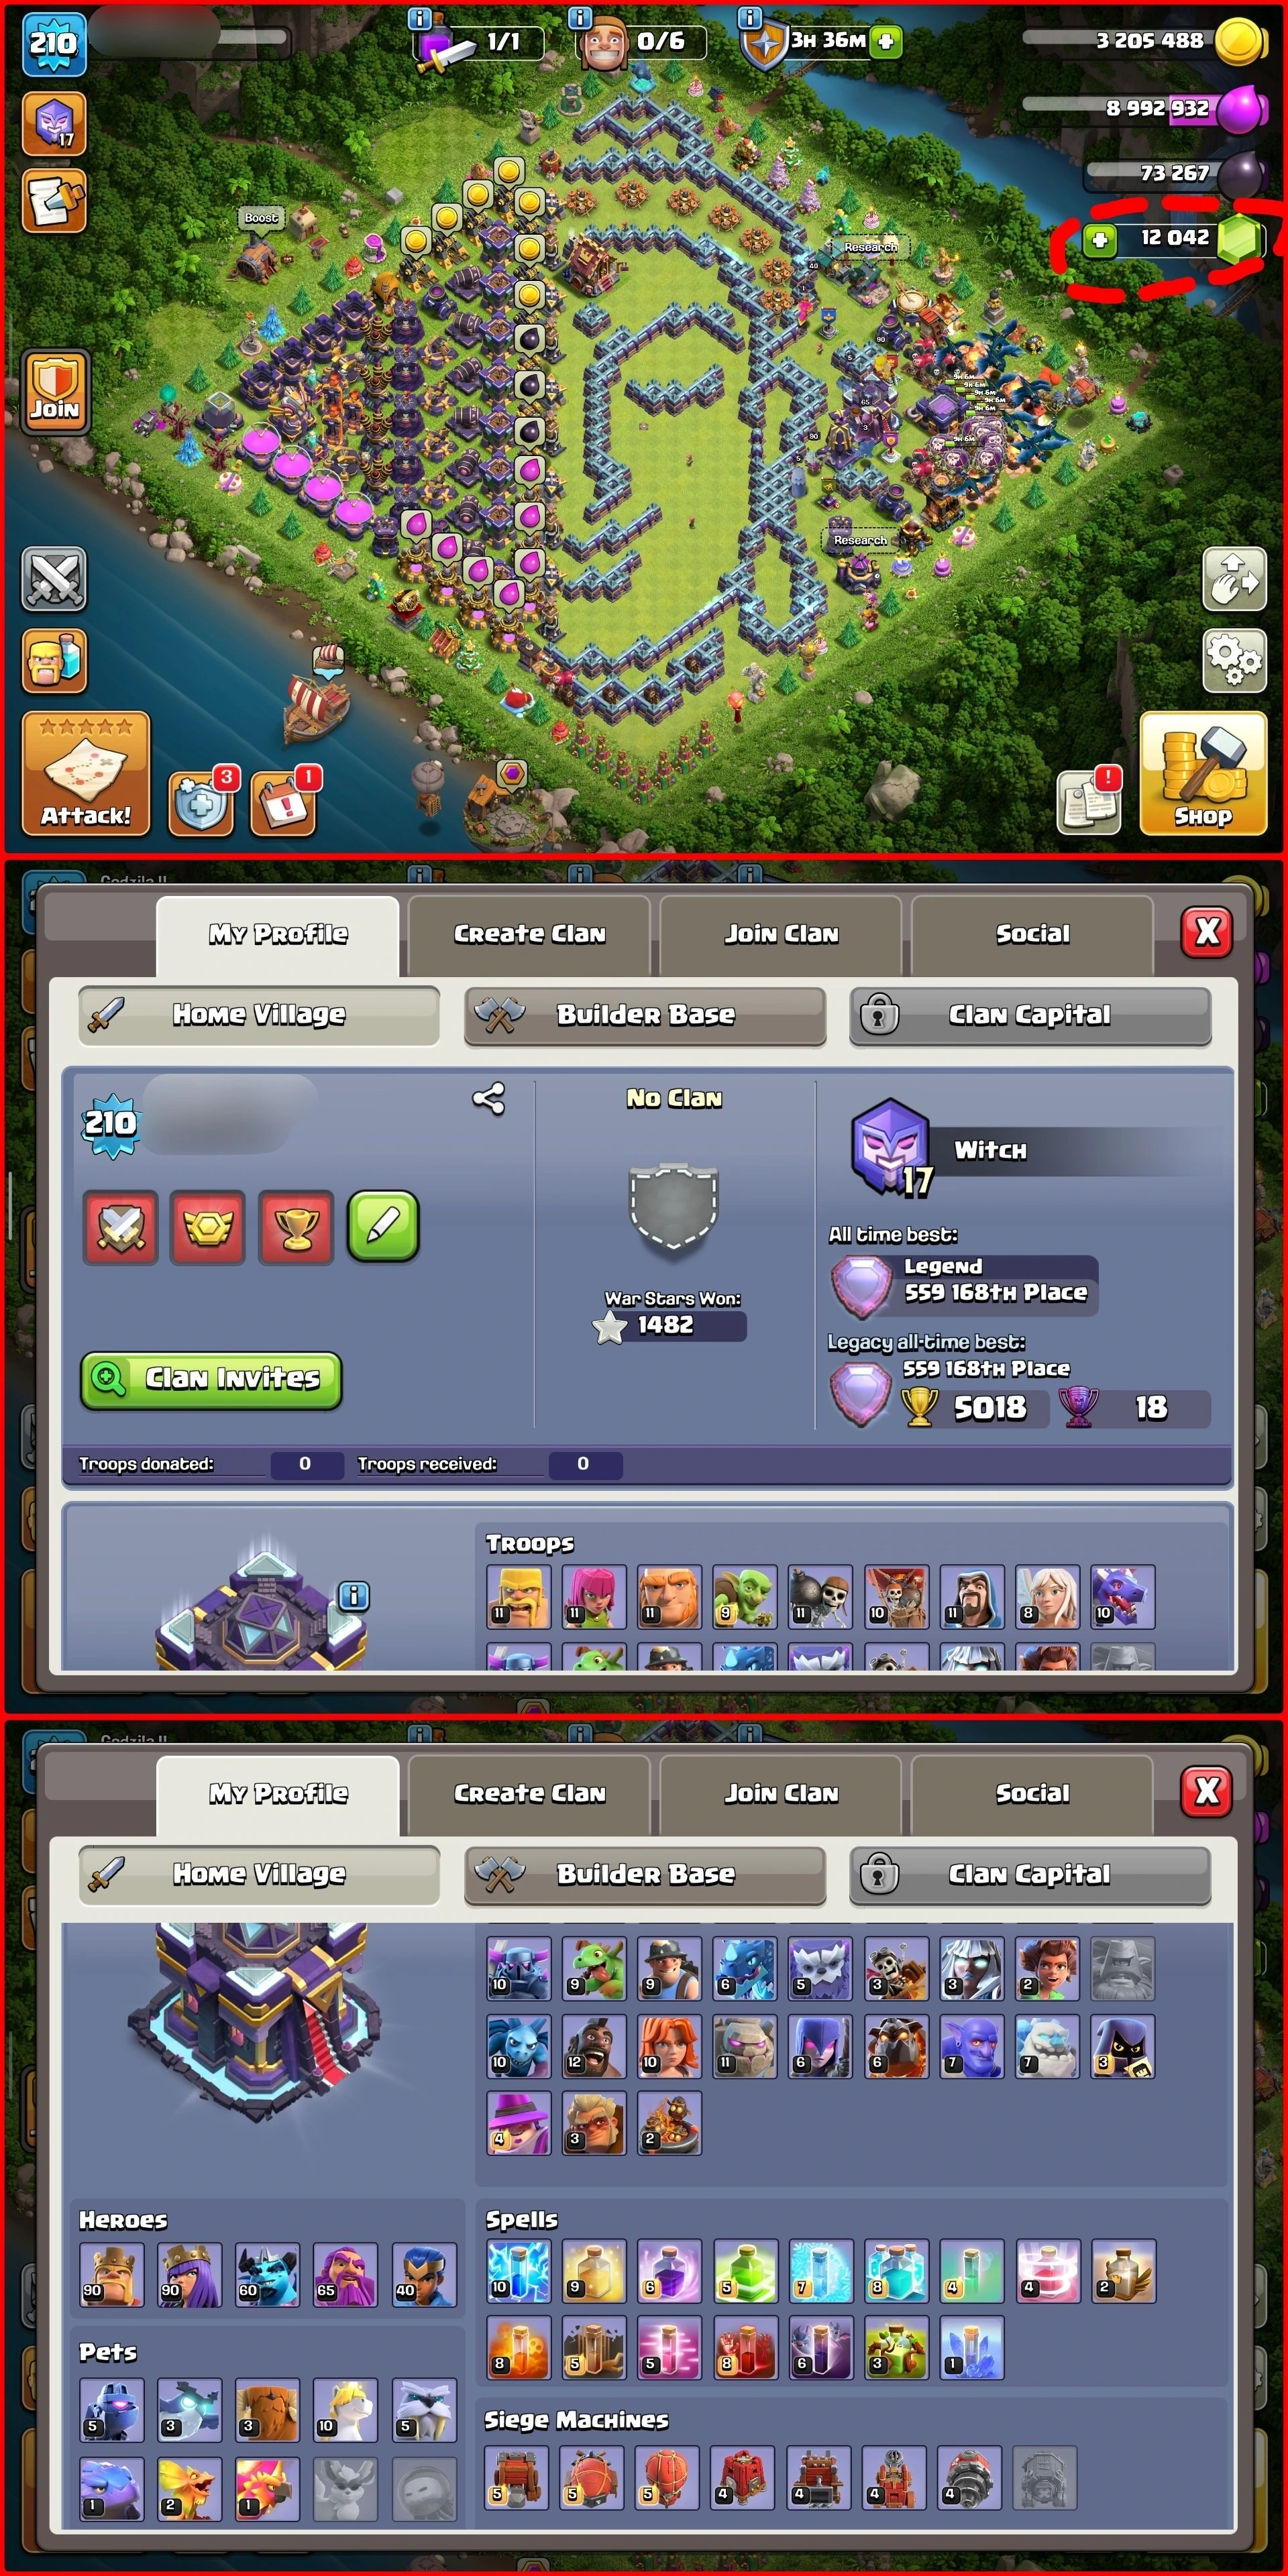
Task: Open calendar events icon with notification
Action: tap(284, 803)
